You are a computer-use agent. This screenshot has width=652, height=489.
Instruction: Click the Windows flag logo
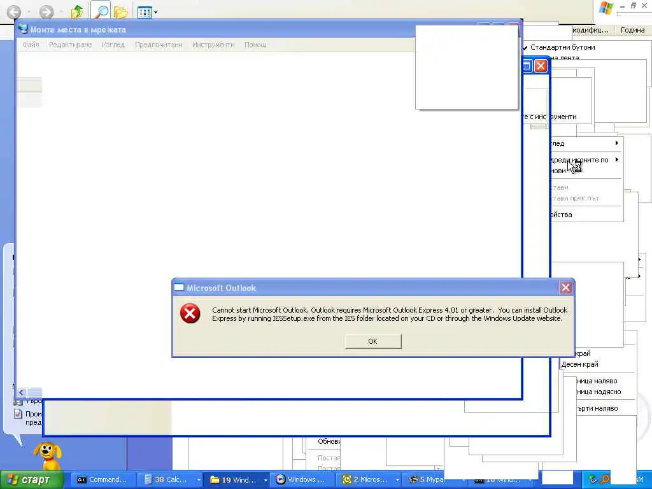click(x=605, y=8)
